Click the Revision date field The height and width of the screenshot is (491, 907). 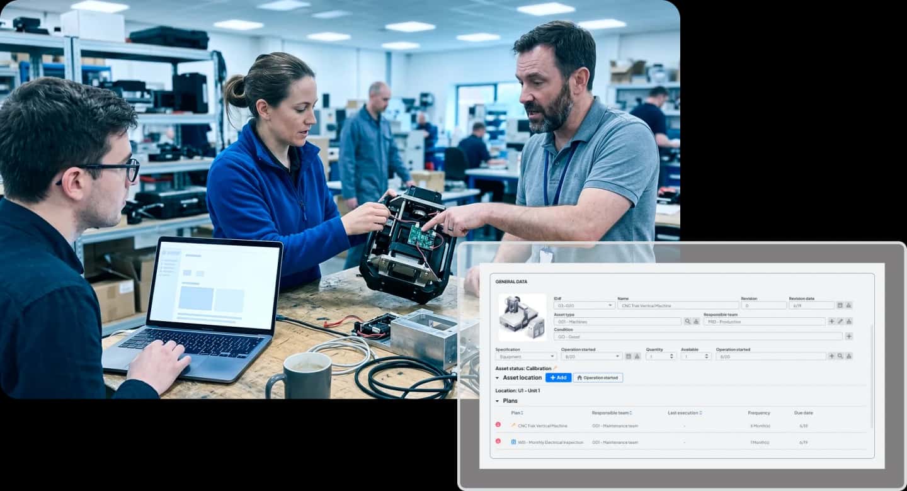coord(812,305)
